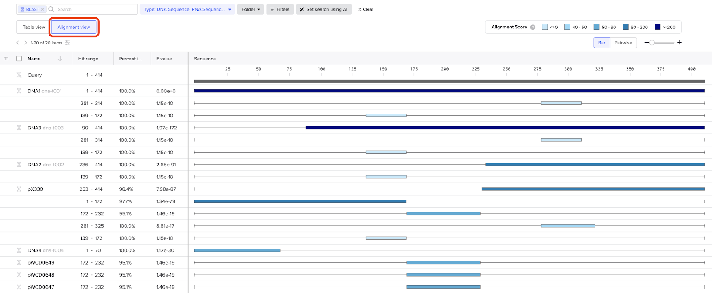Remove the BLAST search tag

(43, 9)
